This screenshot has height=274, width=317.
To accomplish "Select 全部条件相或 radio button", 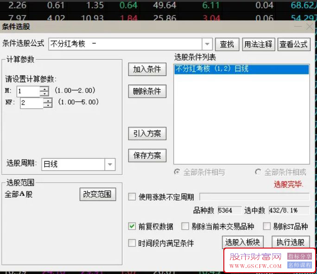I will (258, 172).
